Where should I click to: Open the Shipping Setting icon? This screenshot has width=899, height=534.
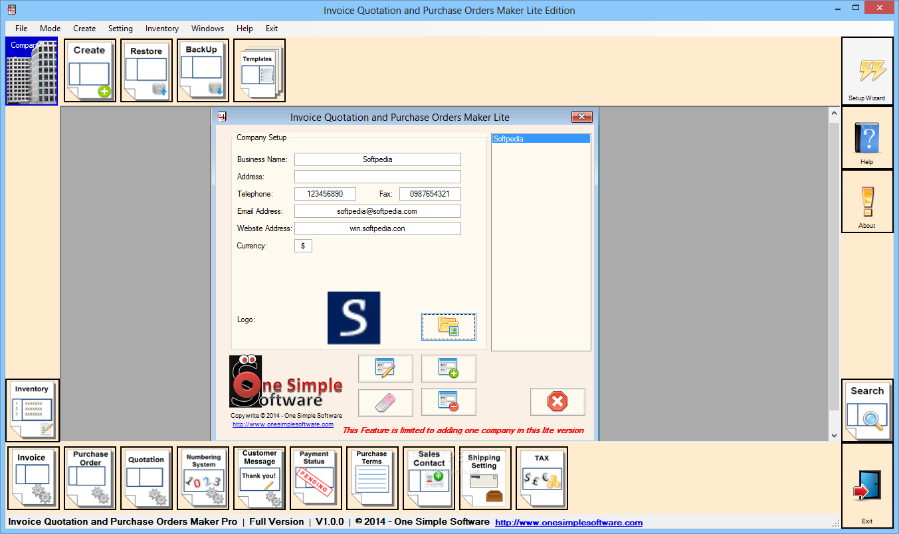tap(485, 478)
